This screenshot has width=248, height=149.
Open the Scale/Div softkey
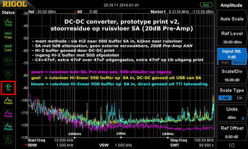pyautogui.click(x=232, y=75)
